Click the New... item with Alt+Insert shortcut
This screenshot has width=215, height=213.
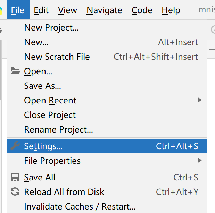107,42
